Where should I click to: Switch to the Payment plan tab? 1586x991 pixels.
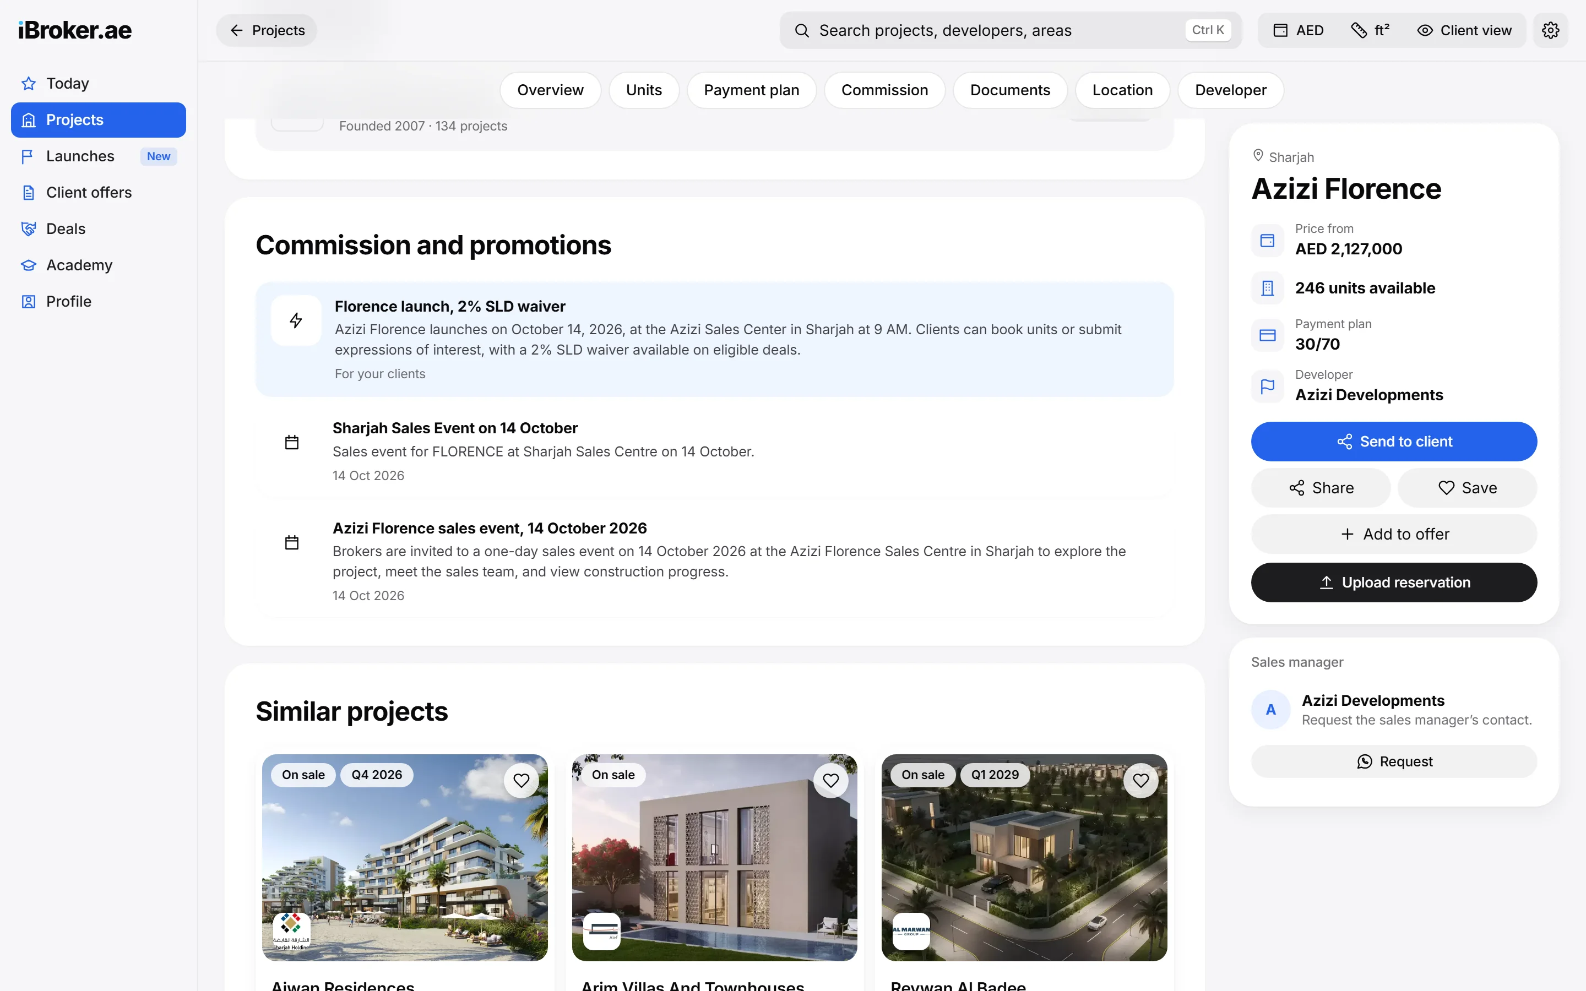(751, 90)
